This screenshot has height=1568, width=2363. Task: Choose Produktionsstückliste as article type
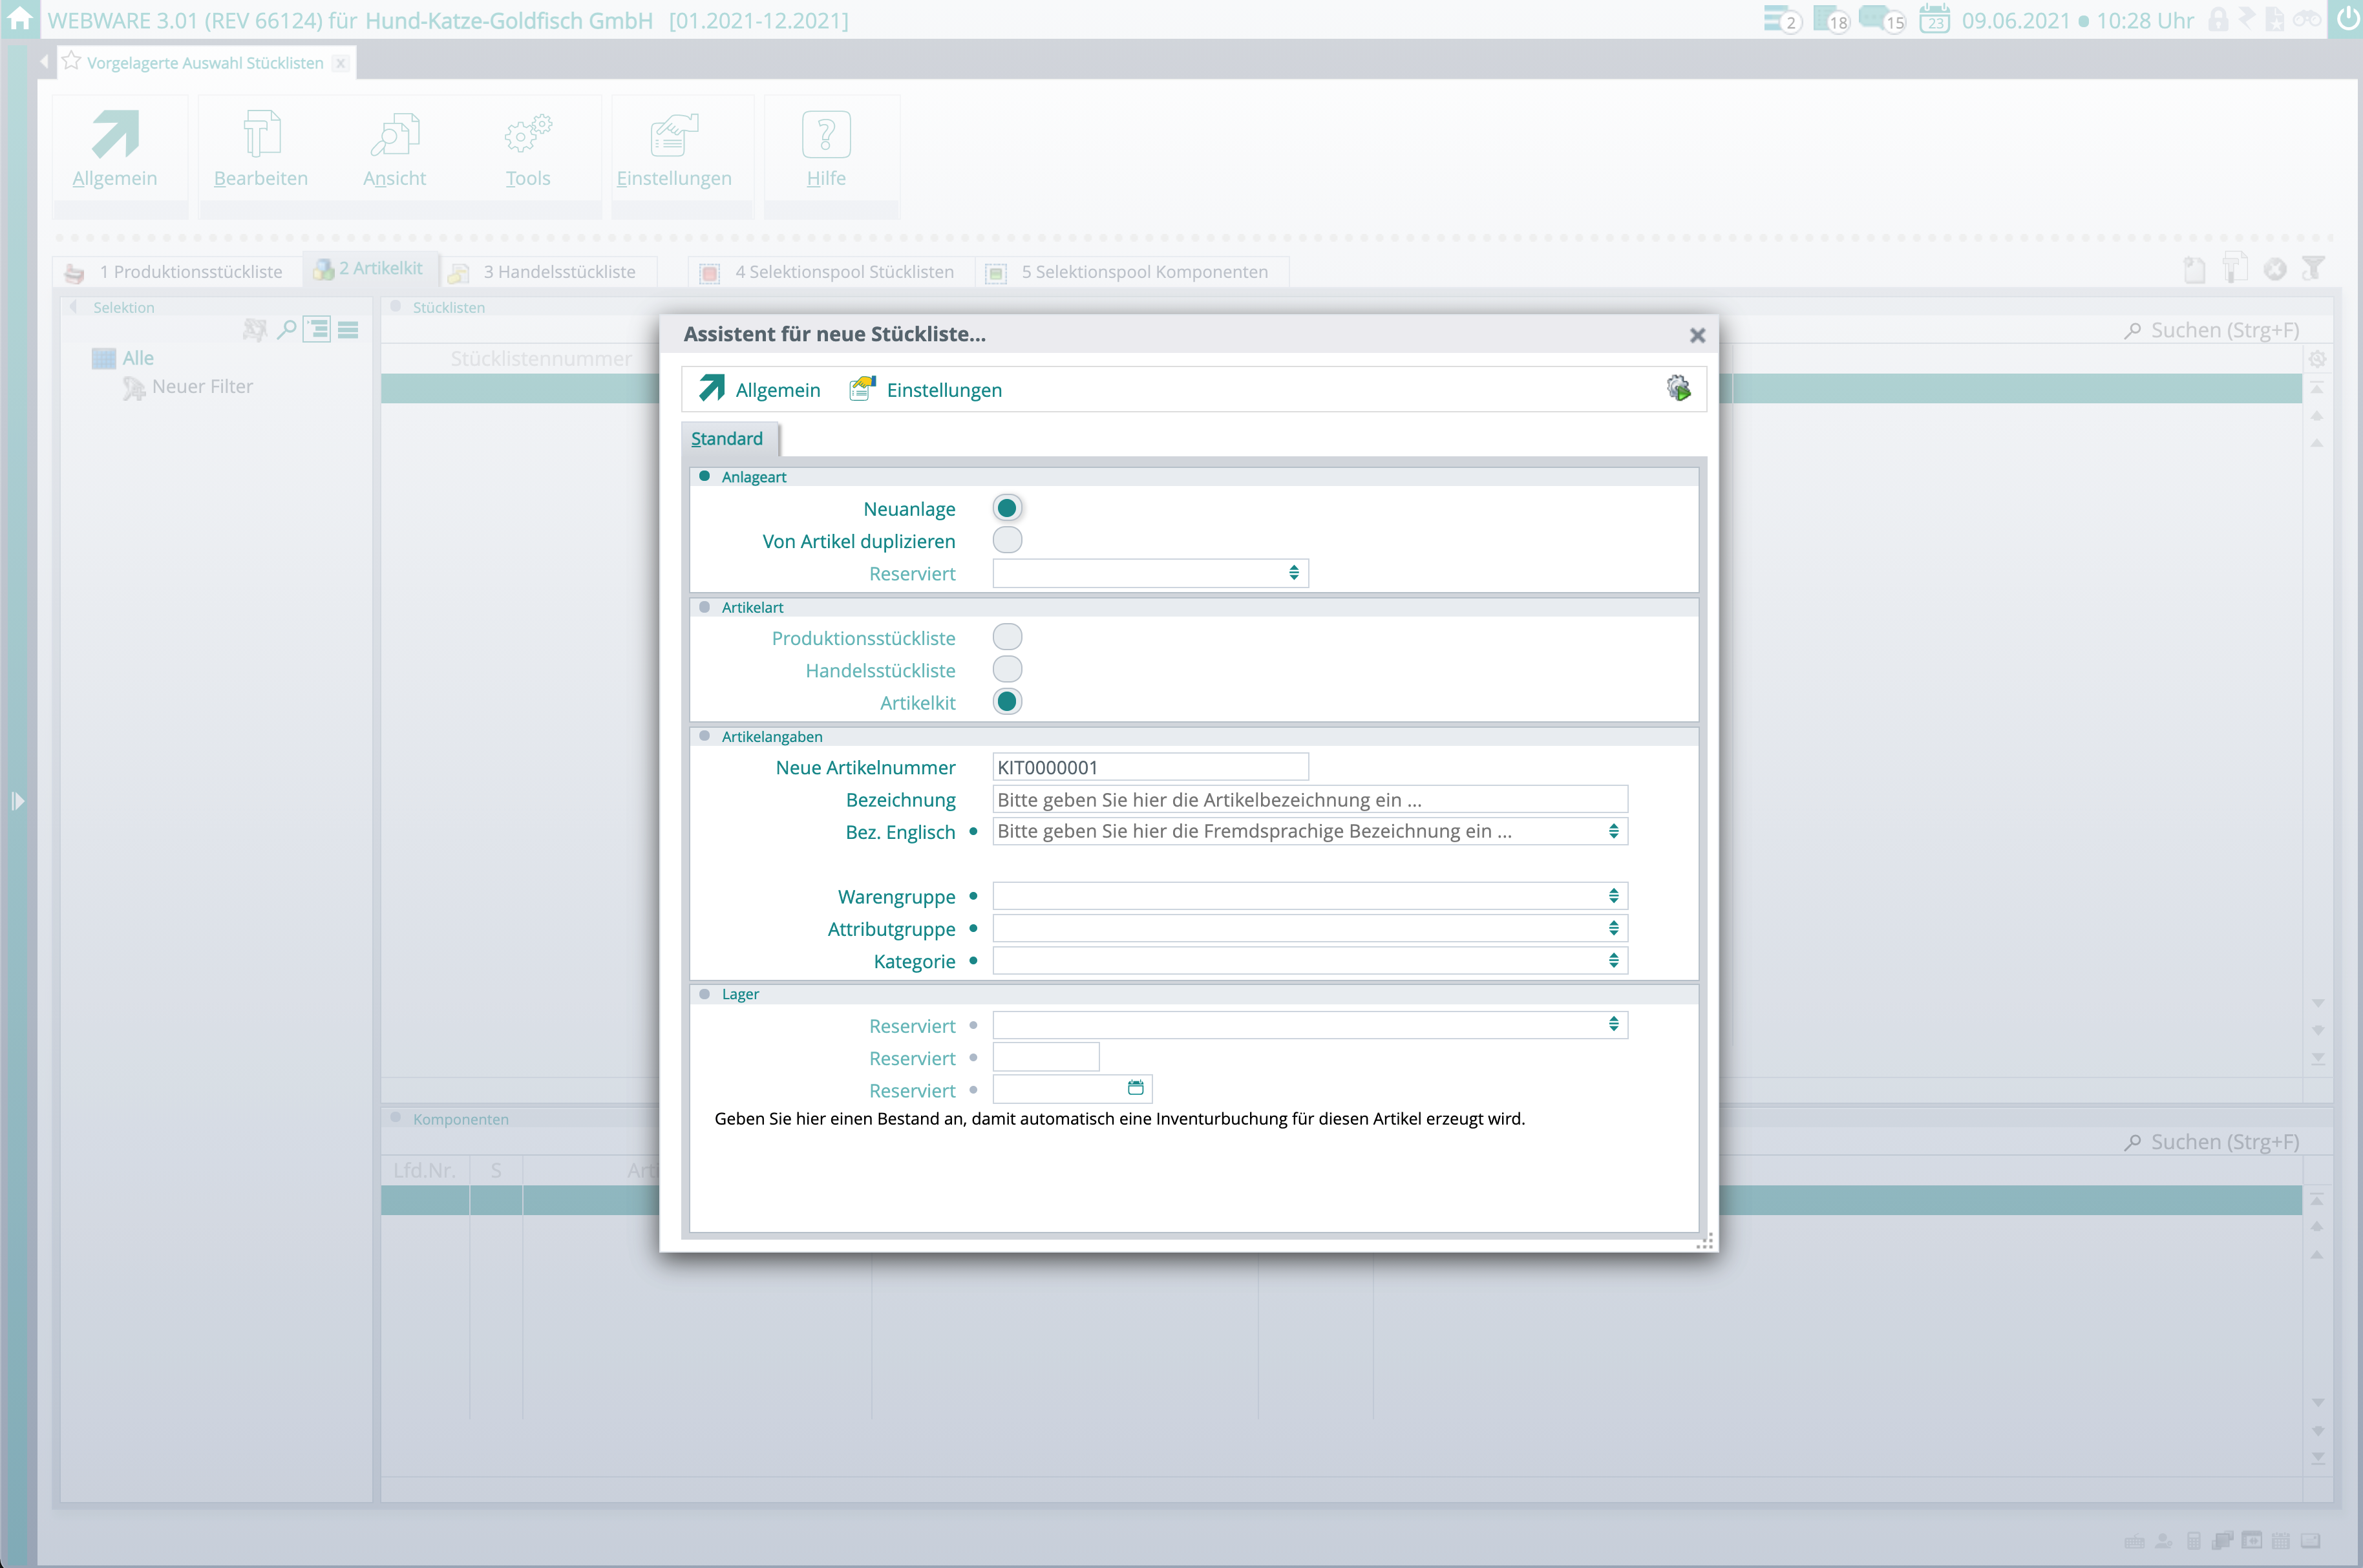click(1007, 637)
